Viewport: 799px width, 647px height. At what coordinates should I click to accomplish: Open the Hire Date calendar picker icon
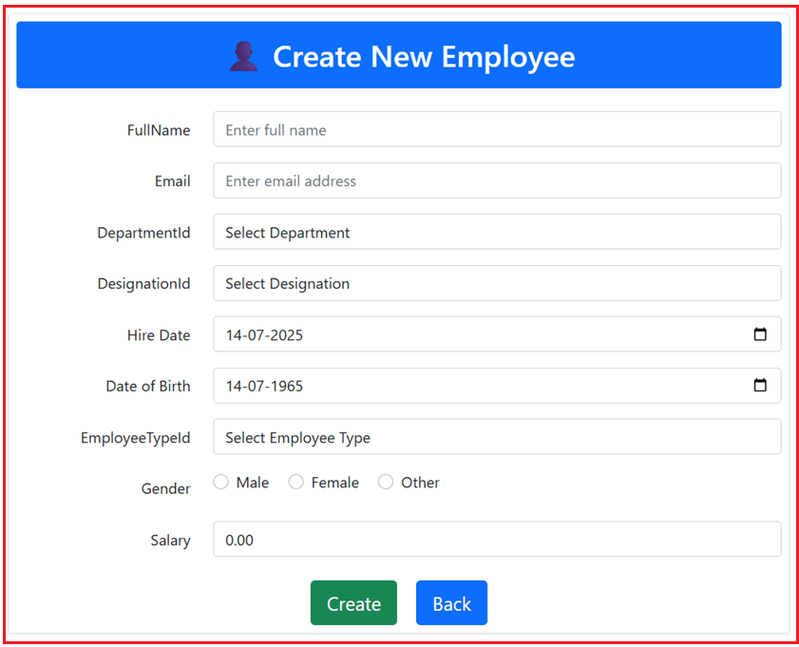pyautogui.click(x=760, y=334)
